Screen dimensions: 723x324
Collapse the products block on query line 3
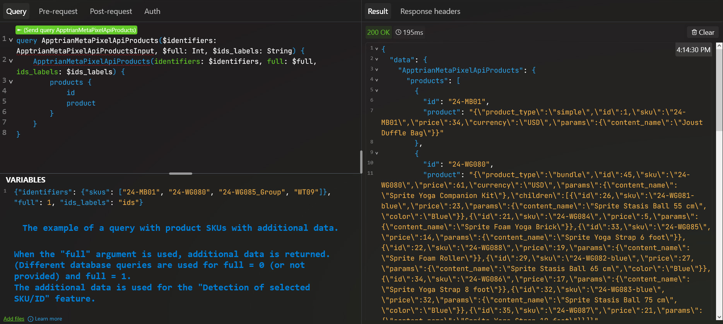tap(11, 82)
